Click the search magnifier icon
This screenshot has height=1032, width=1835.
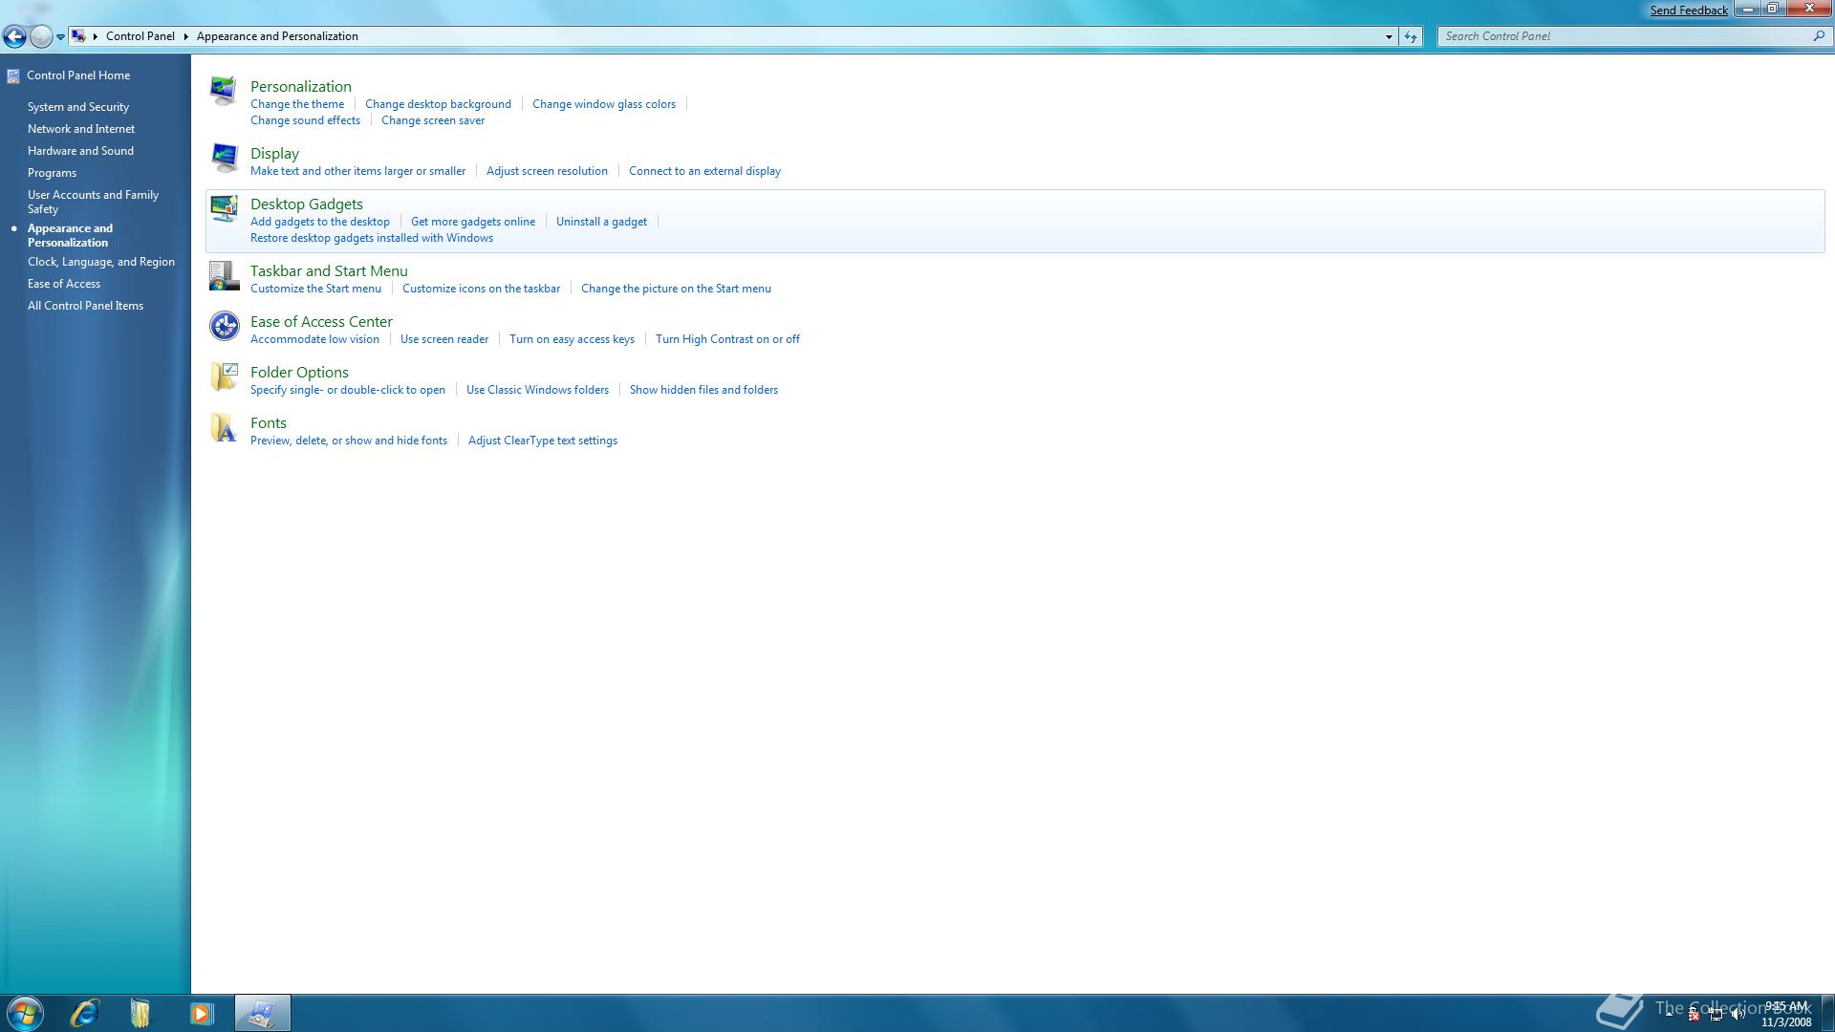pos(1819,36)
